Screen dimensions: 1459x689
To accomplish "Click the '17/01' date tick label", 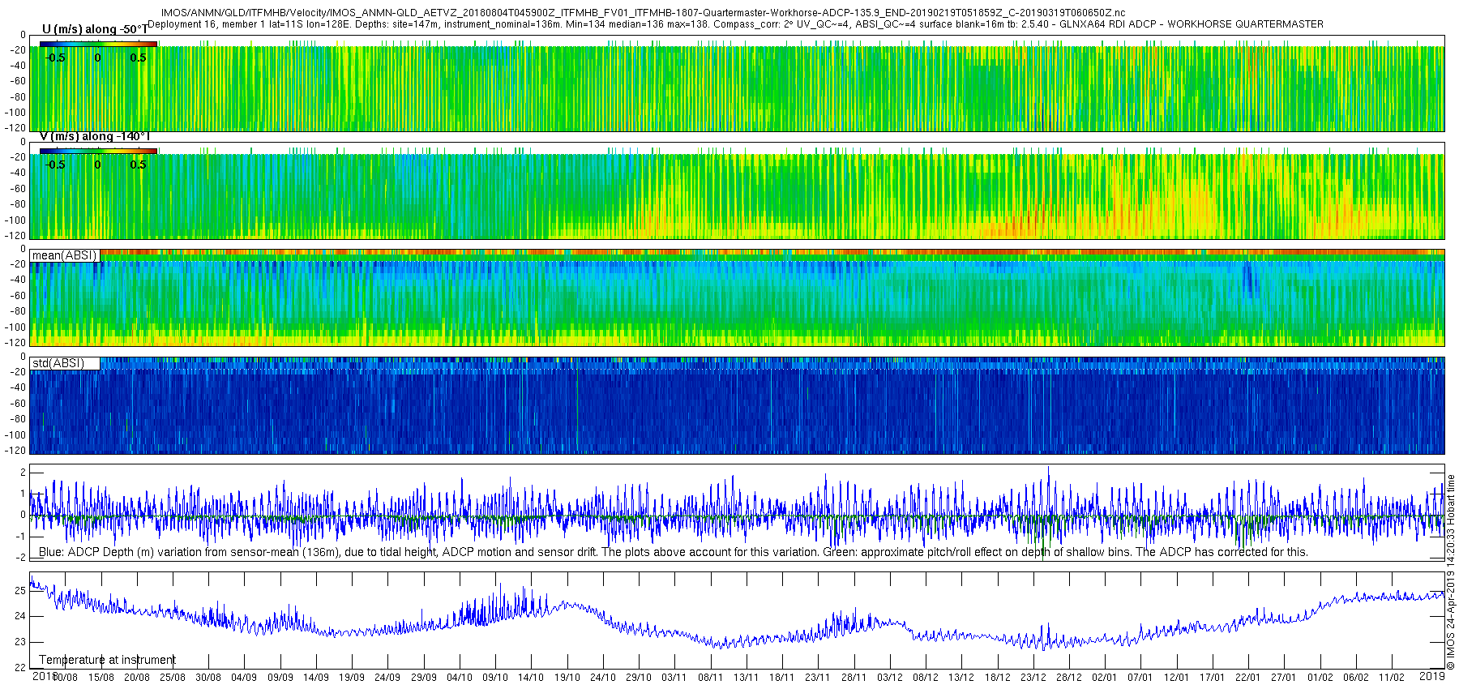I will [x=1213, y=678].
